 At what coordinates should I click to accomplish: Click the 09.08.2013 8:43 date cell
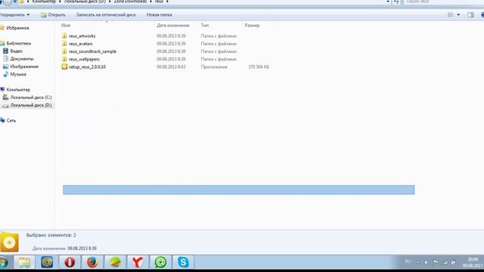click(x=171, y=66)
